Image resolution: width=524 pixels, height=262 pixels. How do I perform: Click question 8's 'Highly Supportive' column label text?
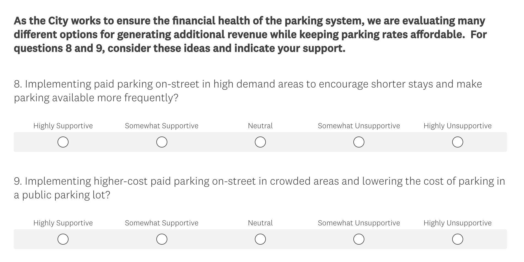tap(63, 126)
